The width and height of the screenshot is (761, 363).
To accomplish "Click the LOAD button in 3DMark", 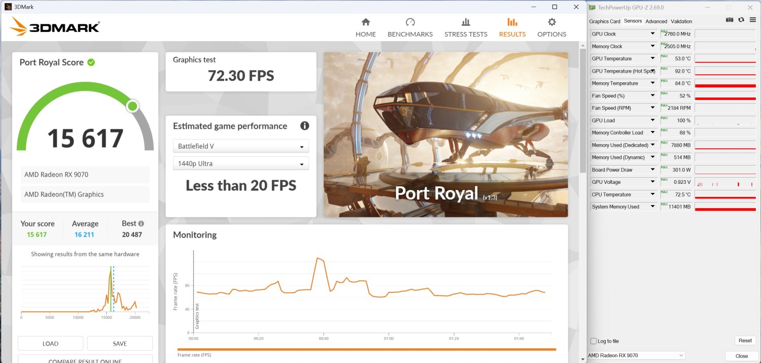I will point(50,344).
